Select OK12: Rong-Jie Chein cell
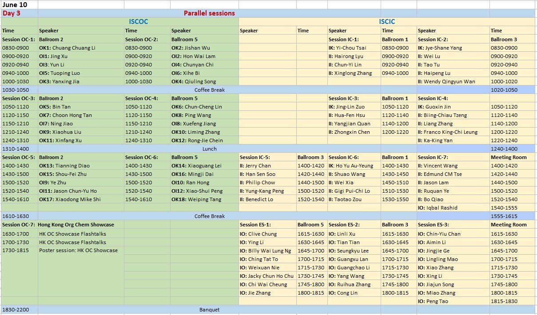 click(204, 140)
